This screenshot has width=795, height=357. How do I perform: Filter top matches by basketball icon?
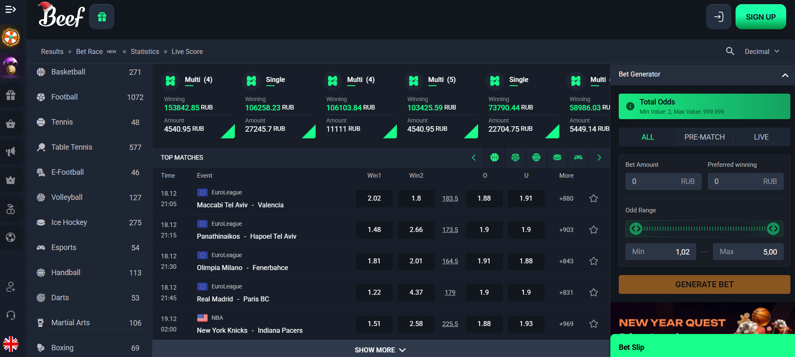[494, 158]
